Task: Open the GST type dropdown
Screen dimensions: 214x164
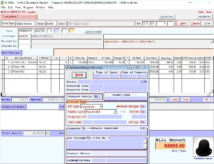Action: tap(101, 107)
